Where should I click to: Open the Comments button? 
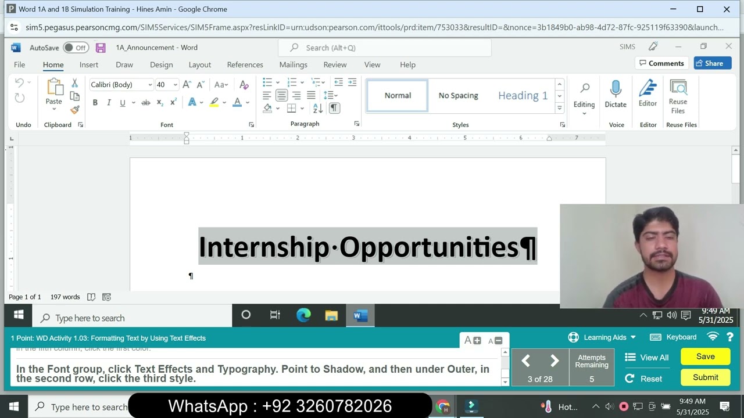point(661,63)
